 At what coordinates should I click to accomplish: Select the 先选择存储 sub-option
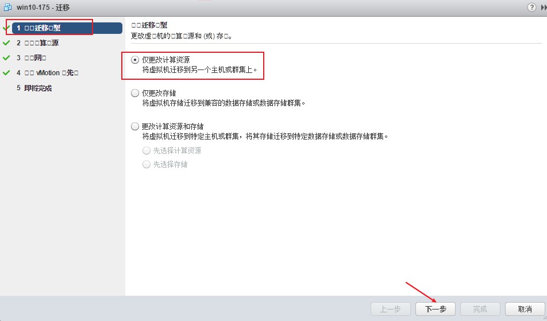[x=147, y=164]
